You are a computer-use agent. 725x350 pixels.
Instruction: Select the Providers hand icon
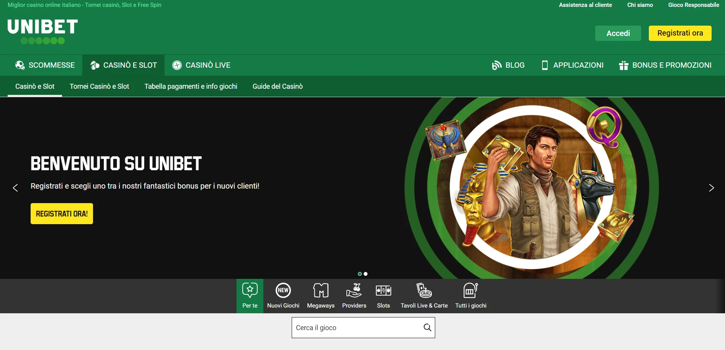click(x=354, y=290)
